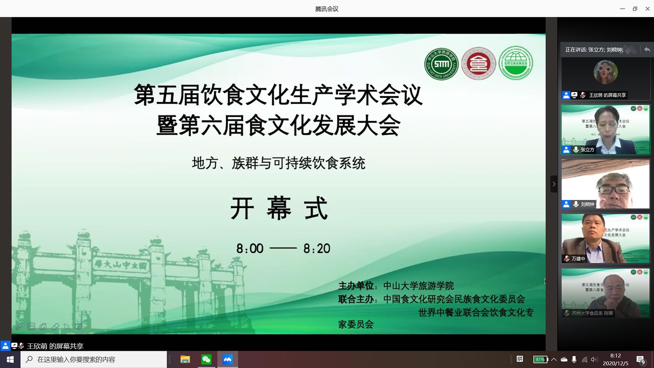Expand the hidden system tray icons
The width and height of the screenshot is (654, 368).
(x=554, y=359)
